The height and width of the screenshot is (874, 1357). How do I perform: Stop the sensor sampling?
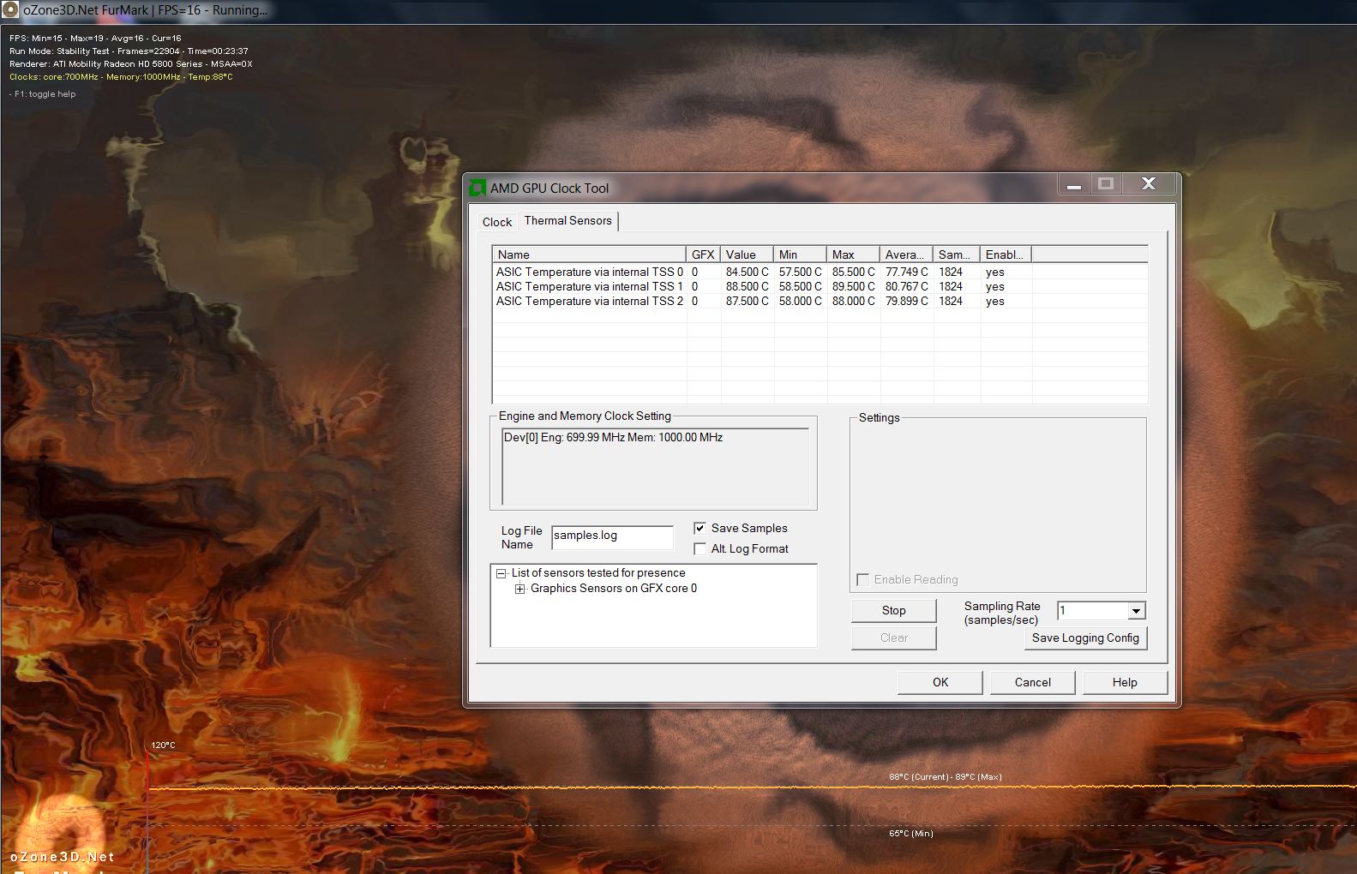(894, 610)
